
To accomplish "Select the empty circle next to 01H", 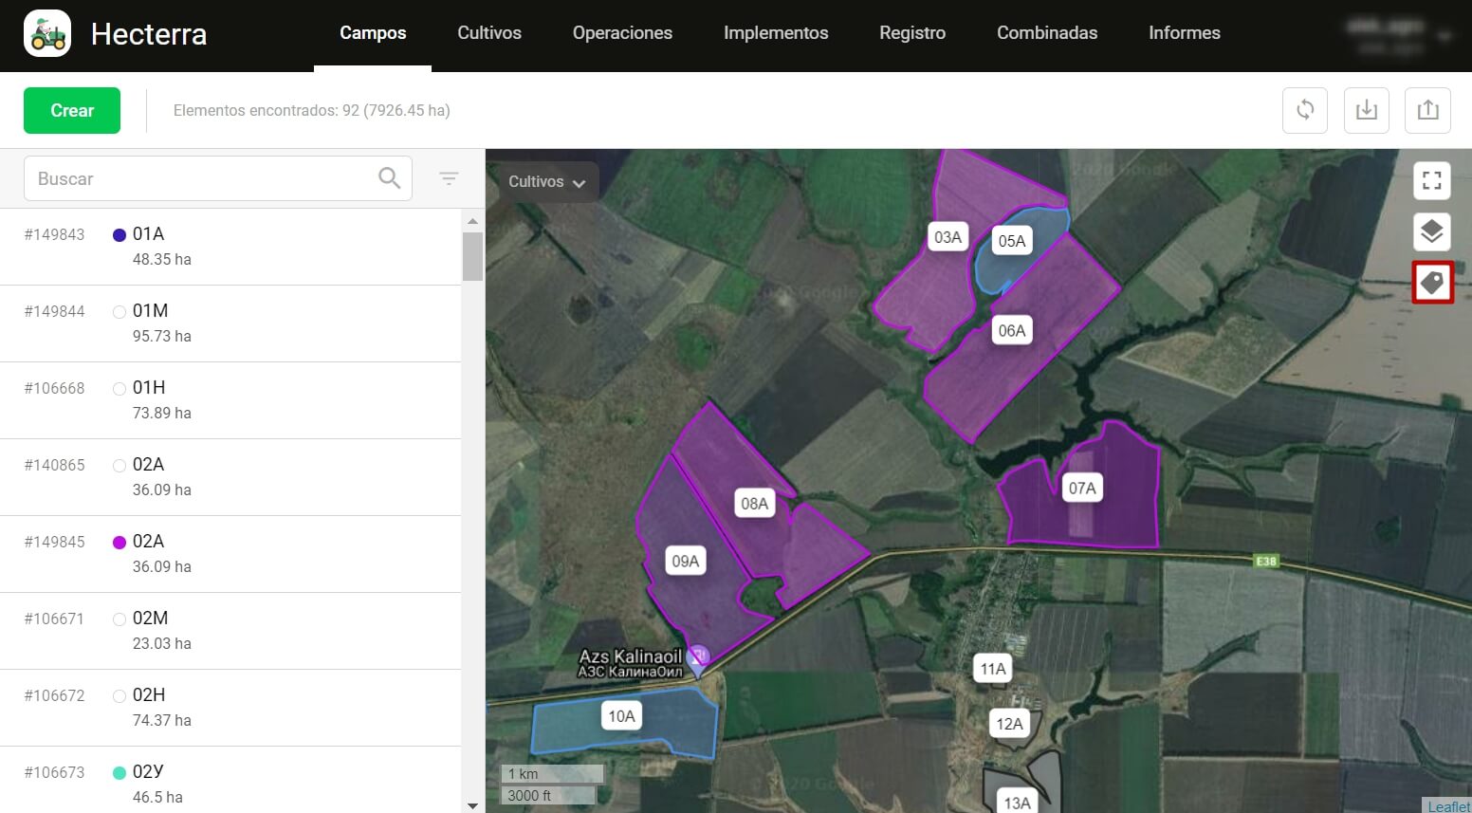I will point(120,389).
